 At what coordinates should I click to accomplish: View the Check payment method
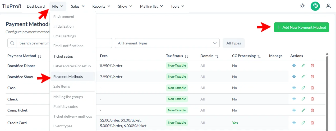click(294, 99)
